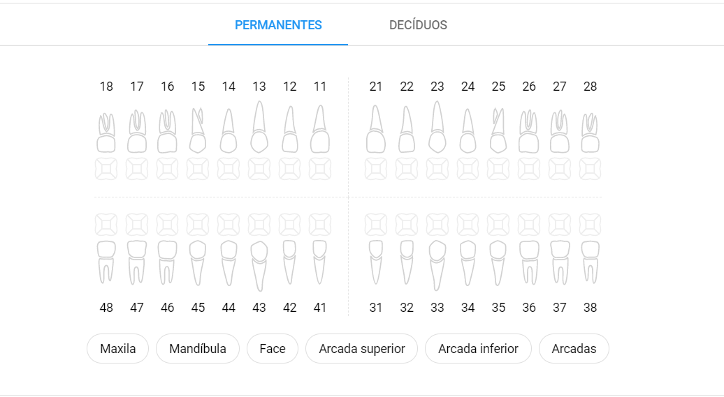
Task: Click occlusal surface icon of tooth 21
Action: pyautogui.click(x=376, y=170)
